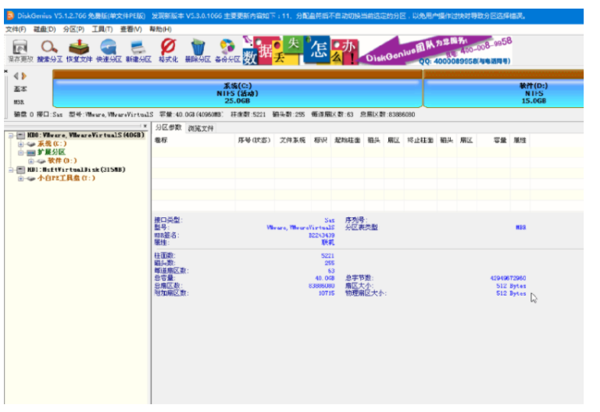Launch the 快速分区 (Quick Partition) tool
This screenshot has height=412, width=600.
108,51
